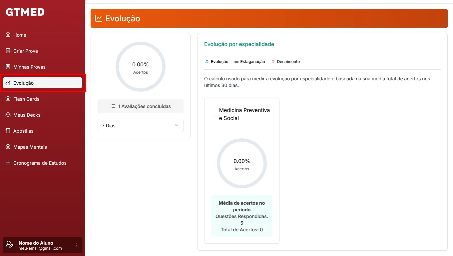
Task: Click the Apostilas notebook icon
Action: [x=8, y=131]
